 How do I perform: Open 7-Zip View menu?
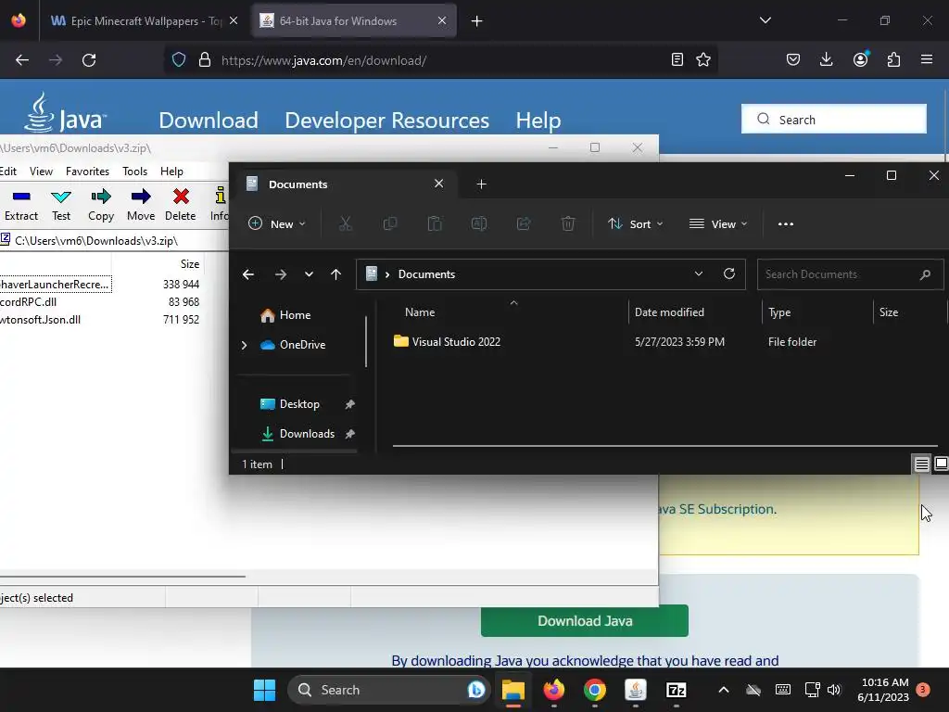click(x=41, y=172)
